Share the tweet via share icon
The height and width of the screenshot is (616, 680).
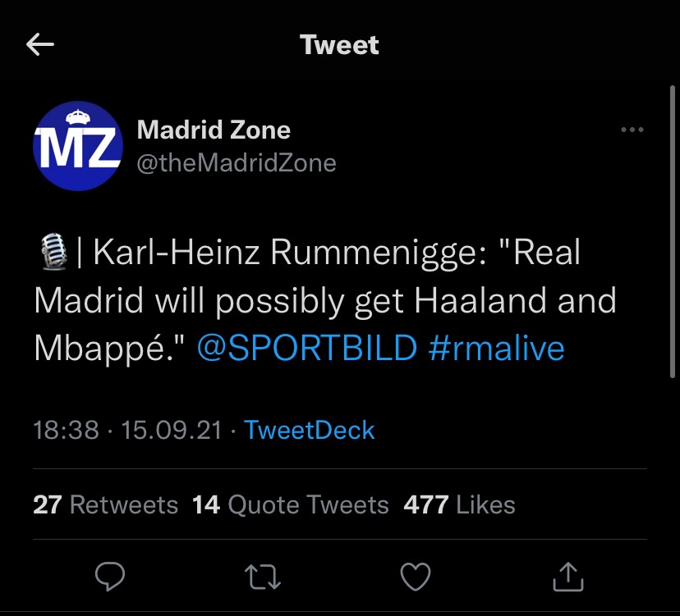coord(568,578)
